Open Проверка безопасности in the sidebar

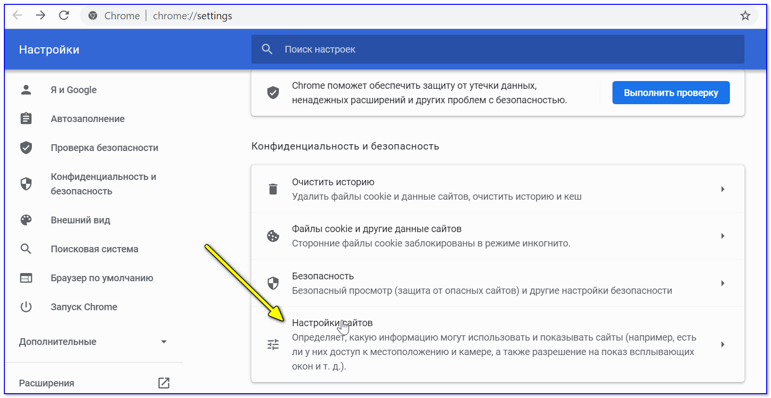click(104, 148)
